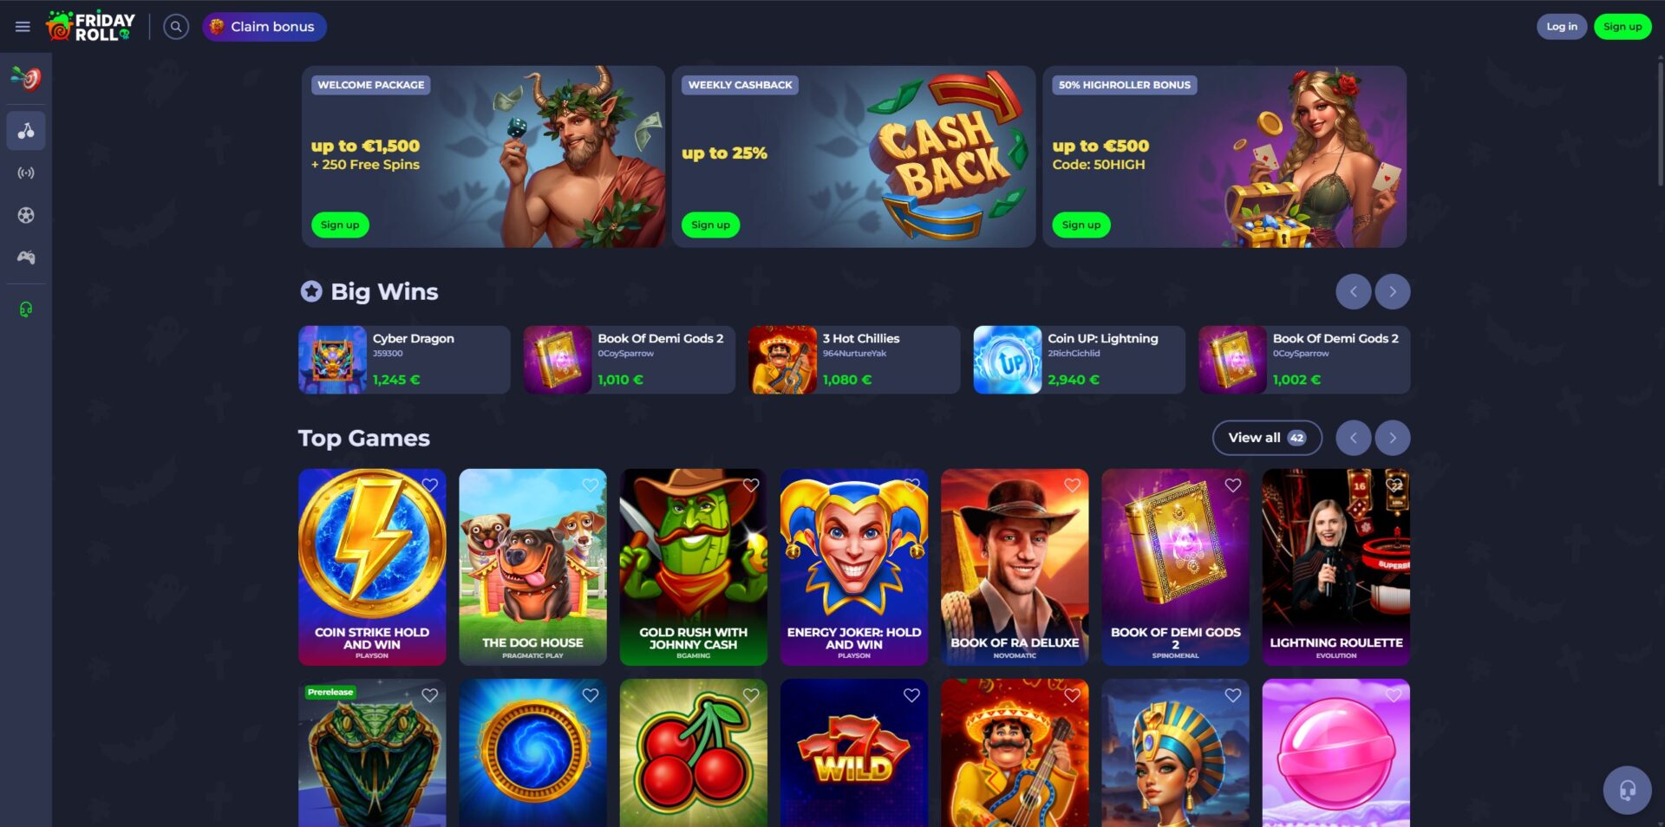Advance Top Games carousel with right arrow
Screen dimensions: 1665x827
tap(1393, 438)
